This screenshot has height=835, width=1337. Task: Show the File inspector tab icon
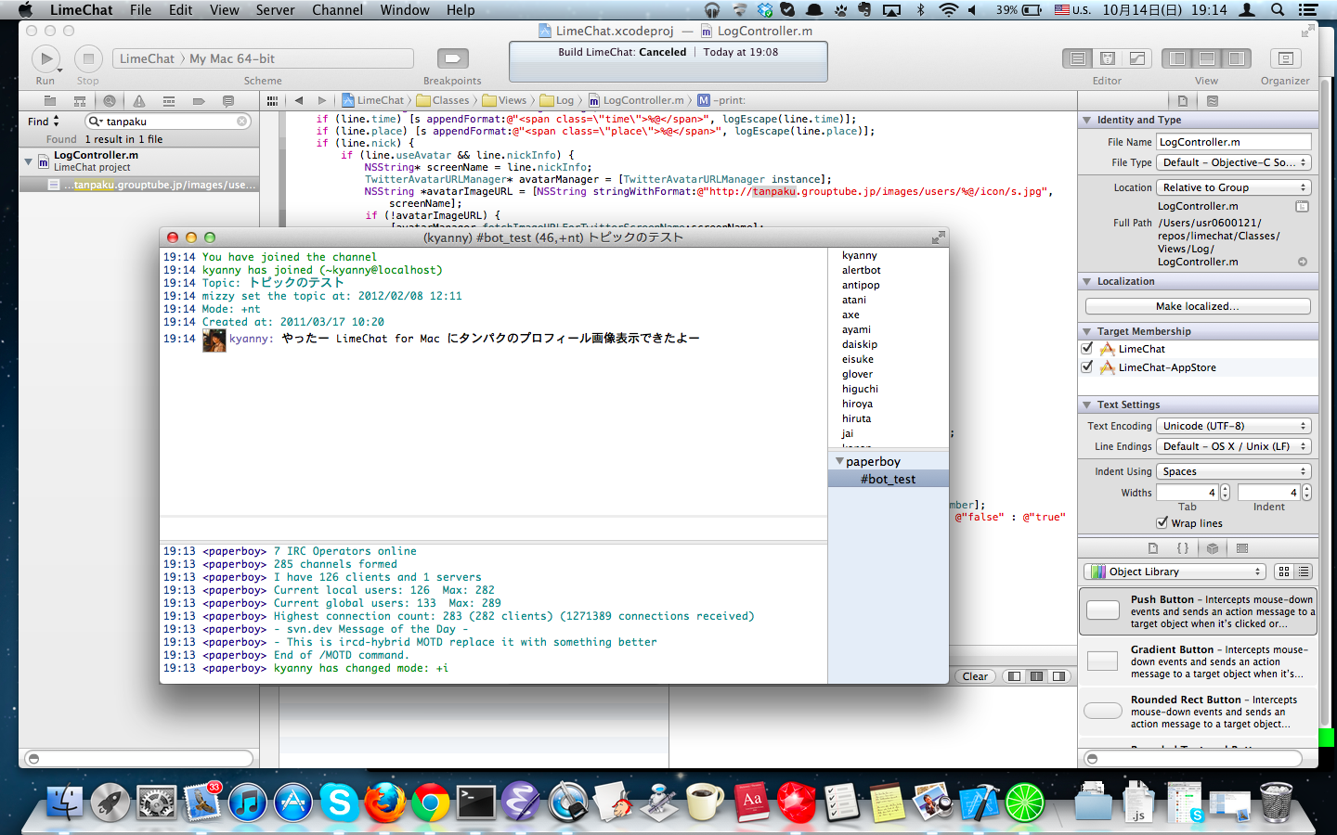[1183, 100]
